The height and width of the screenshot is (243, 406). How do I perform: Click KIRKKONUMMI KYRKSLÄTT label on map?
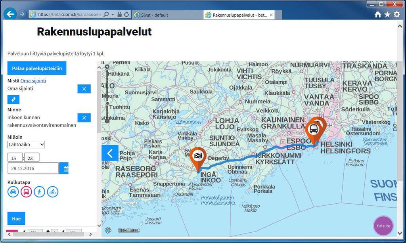tap(278, 159)
